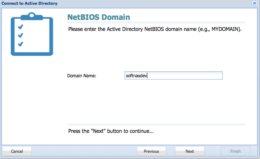
Task: Click the Domain Name label
Action: 82,76
